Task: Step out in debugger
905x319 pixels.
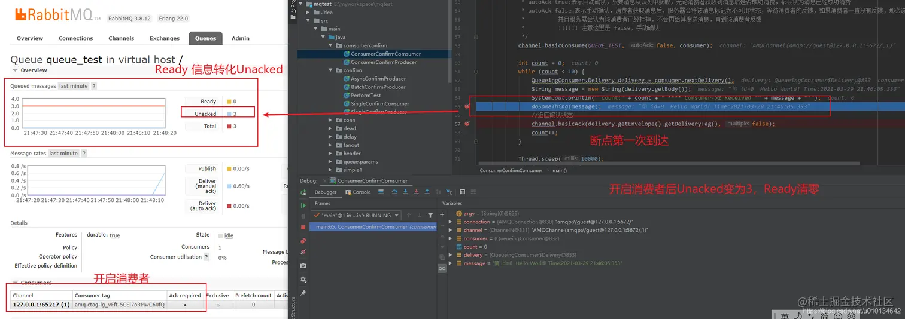Action: [427, 192]
